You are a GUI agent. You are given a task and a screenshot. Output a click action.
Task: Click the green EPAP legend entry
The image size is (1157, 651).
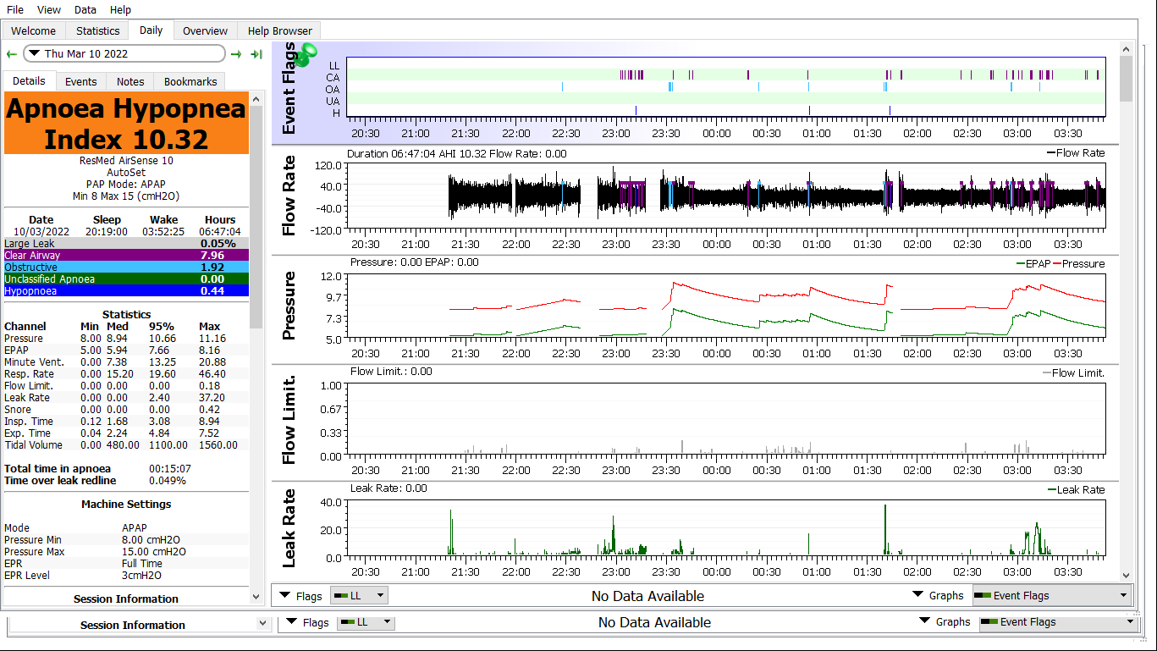(x=1035, y=263)
